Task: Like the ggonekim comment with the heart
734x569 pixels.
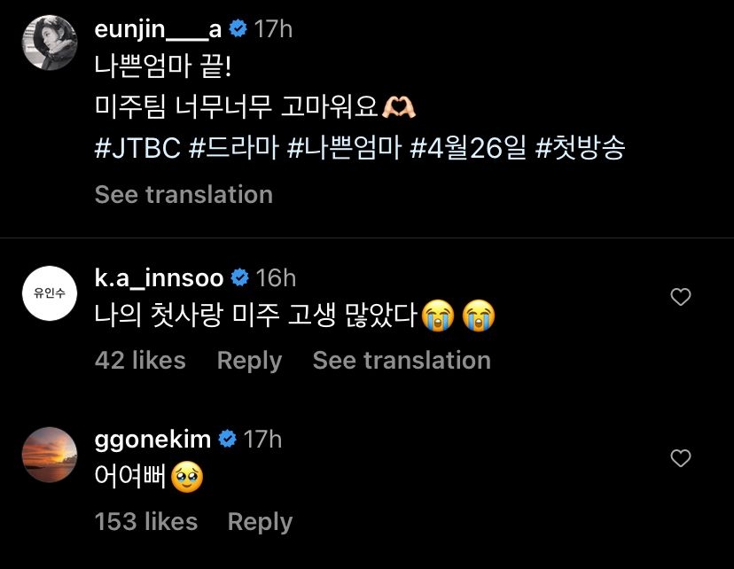Action: (680, 458)
